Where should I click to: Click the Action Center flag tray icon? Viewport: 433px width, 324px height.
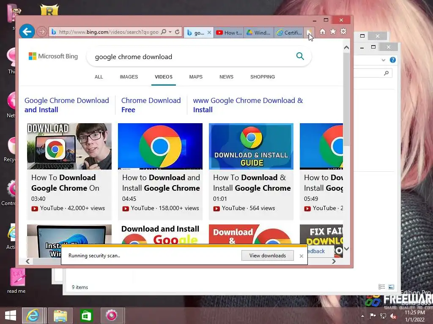(373, 316)
